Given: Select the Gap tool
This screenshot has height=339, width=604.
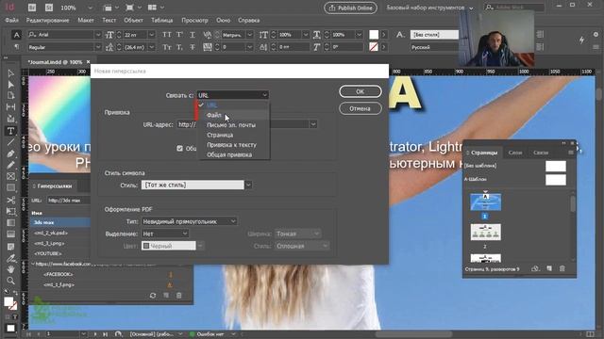Looking at the screenshot, I should pyautogui.click(x=10, y=107).
